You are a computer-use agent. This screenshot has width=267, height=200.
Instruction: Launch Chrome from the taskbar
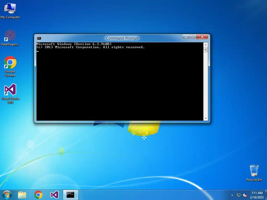tap(38, 195)
